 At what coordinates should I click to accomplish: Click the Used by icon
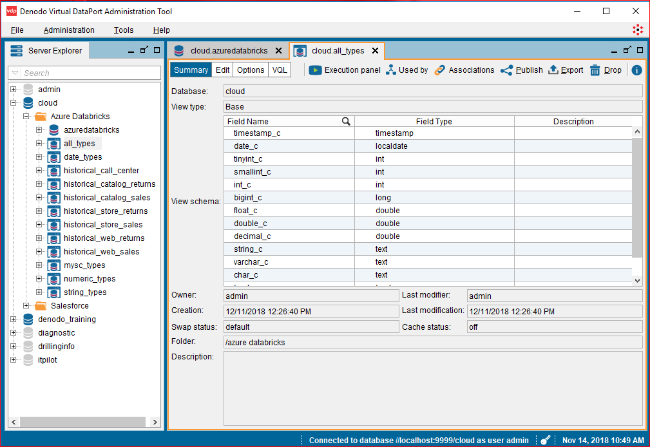(x=391, y=70)
